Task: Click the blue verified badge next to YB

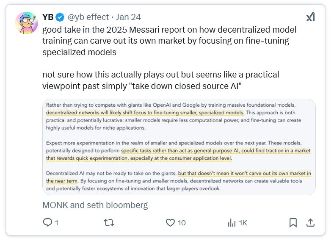Action: (61, 17)
